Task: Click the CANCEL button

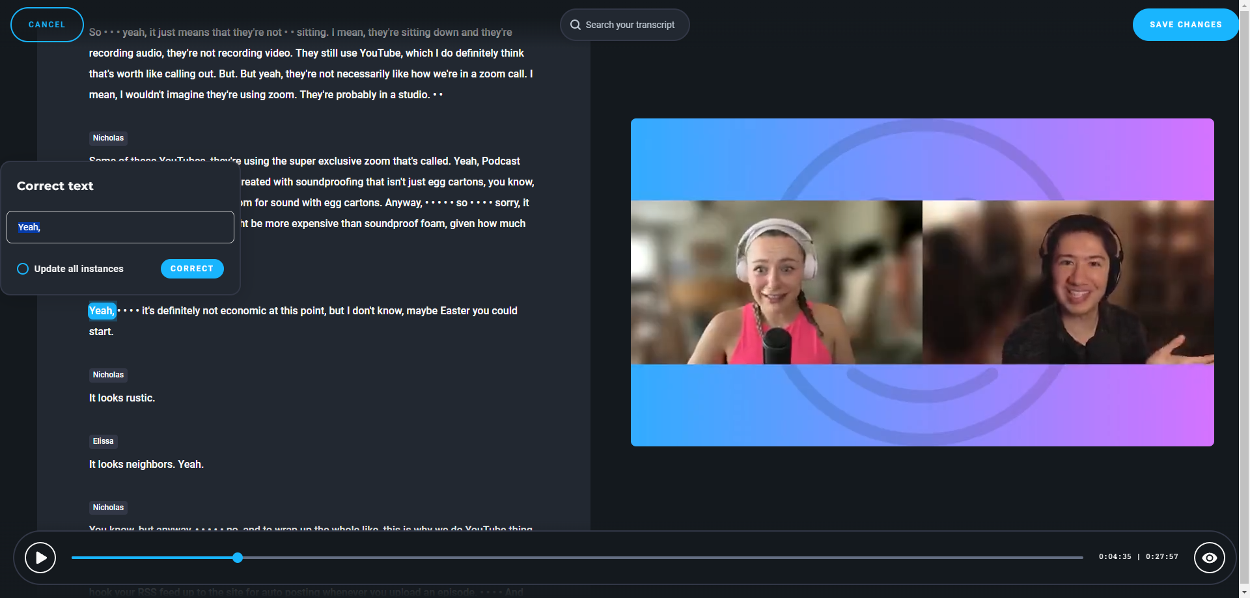Action: [x=47, y=25]
